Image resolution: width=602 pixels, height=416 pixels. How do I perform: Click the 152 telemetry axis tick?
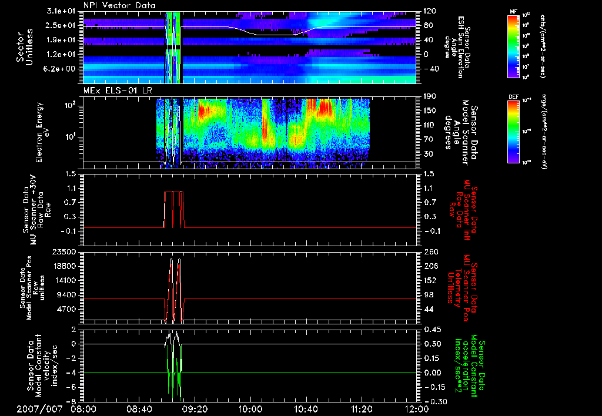430,280
